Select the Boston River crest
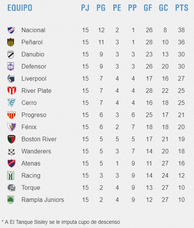This screenshot has width=194, height=228. coord(11,139)
